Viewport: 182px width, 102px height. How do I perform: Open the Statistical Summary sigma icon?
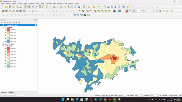(115, 7)
